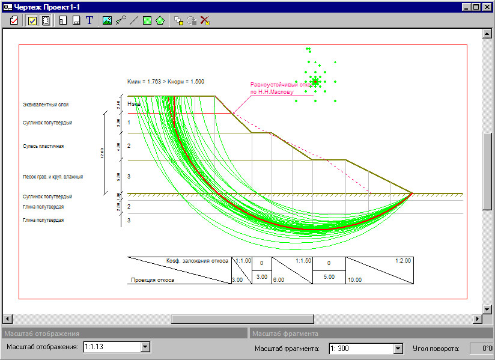This screenshot has width=495, height=360.
Task: Select the dimension measurement tool with C
Action: pyautogui.click(x=121, y=21)
